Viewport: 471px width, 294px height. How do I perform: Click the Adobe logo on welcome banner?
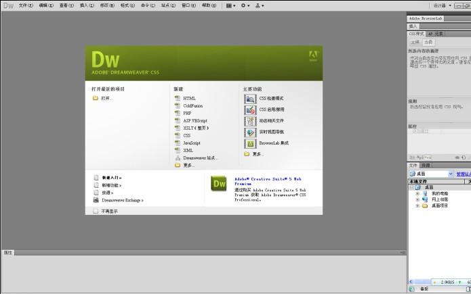tap(313, 56)
